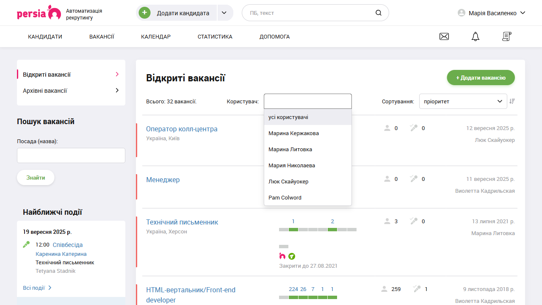Click the Посада (назва) input field
Image resolution: width=542 pixels, height=305 pixels.
pos(71,155)
